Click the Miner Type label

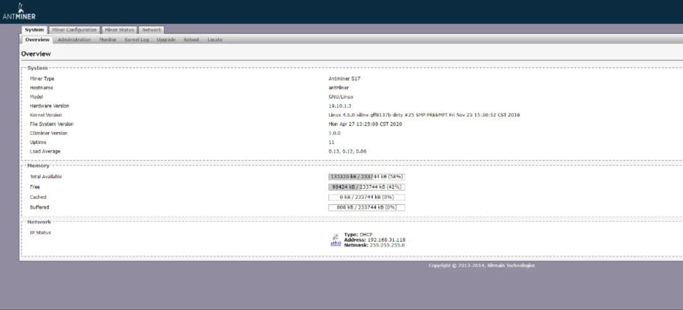(42, 79)
